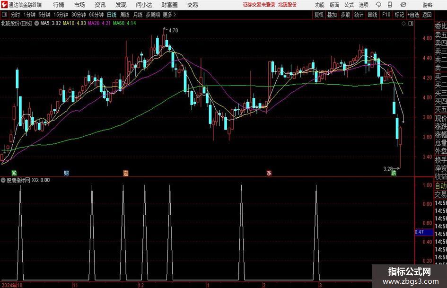Click the 多股 button
The image size is (447, 288).
pyautogui.click(x=345, y=15)
